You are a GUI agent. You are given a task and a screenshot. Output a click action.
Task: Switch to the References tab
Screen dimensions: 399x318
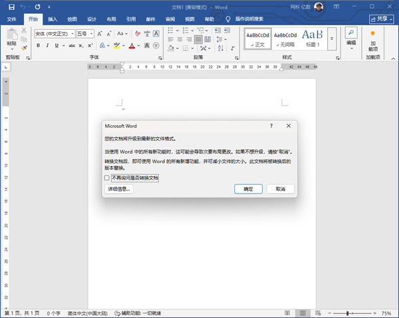coord(131,19)
